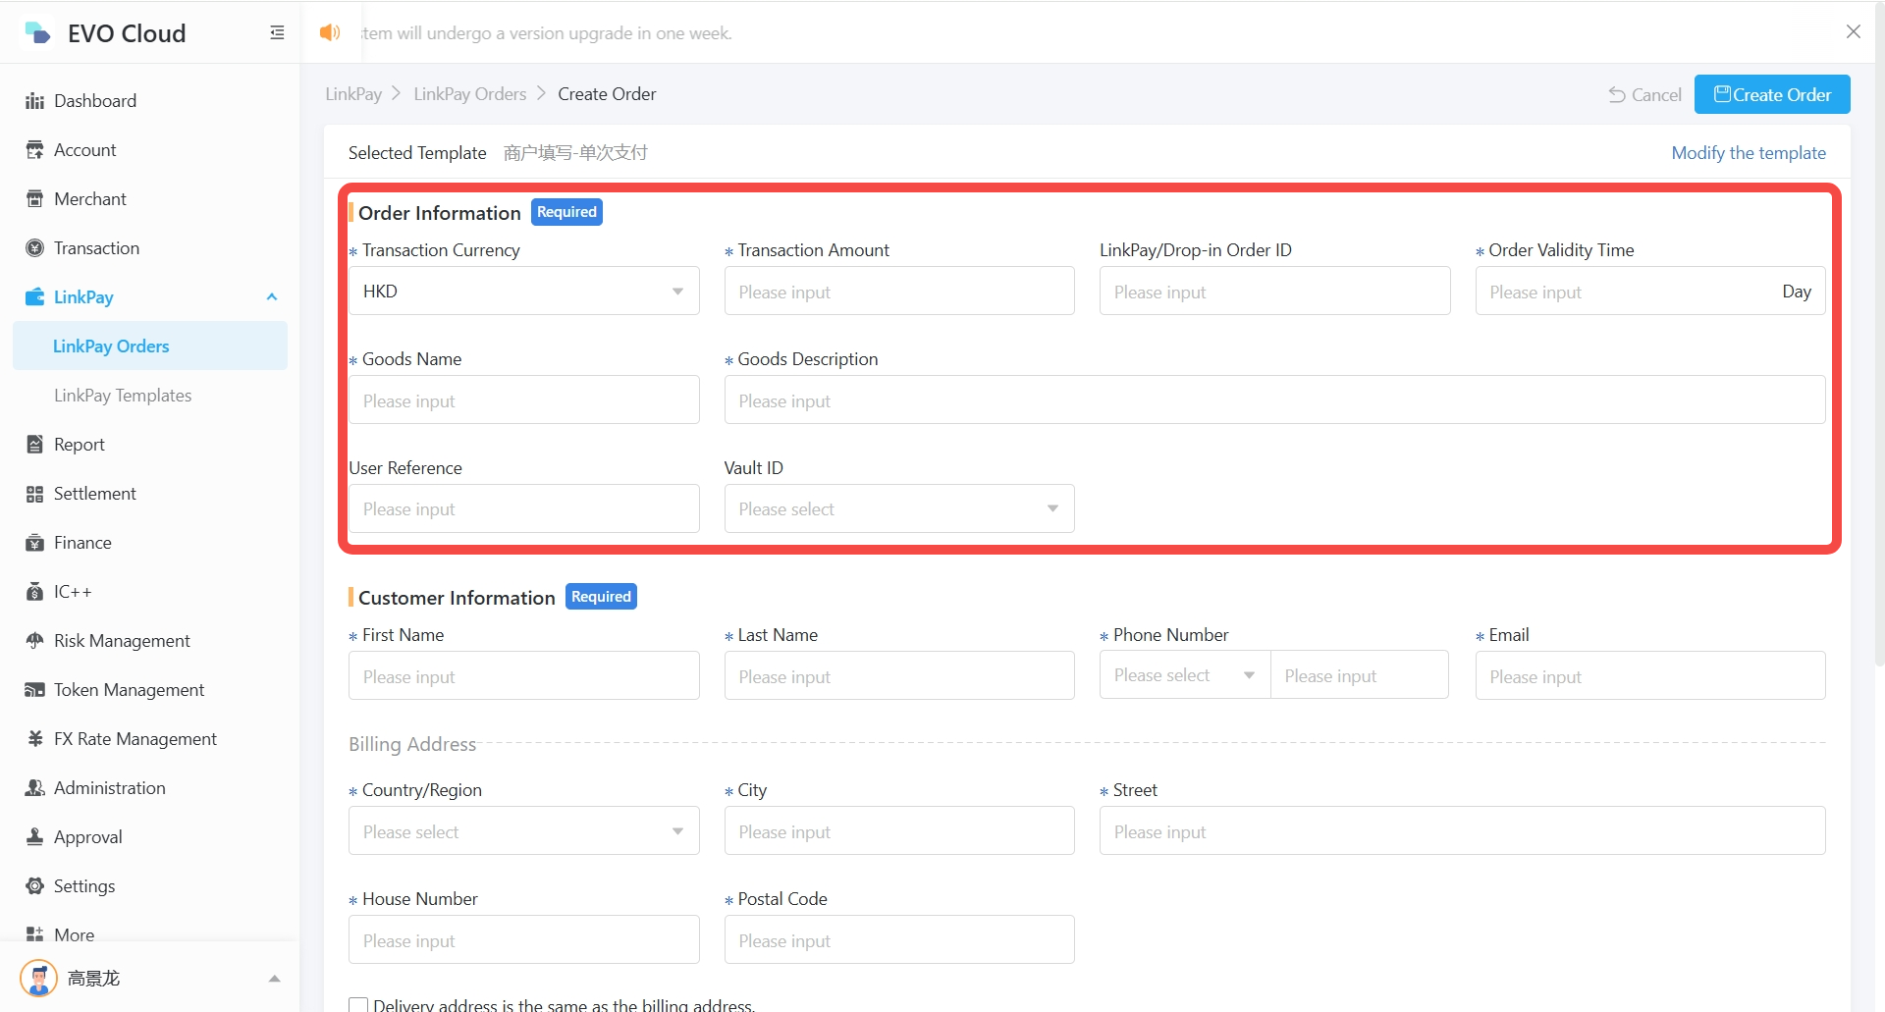Viewport: 1885px width, 1012px height.
Task: Open the Country/Region dropdown
Action: coord(523,831)
